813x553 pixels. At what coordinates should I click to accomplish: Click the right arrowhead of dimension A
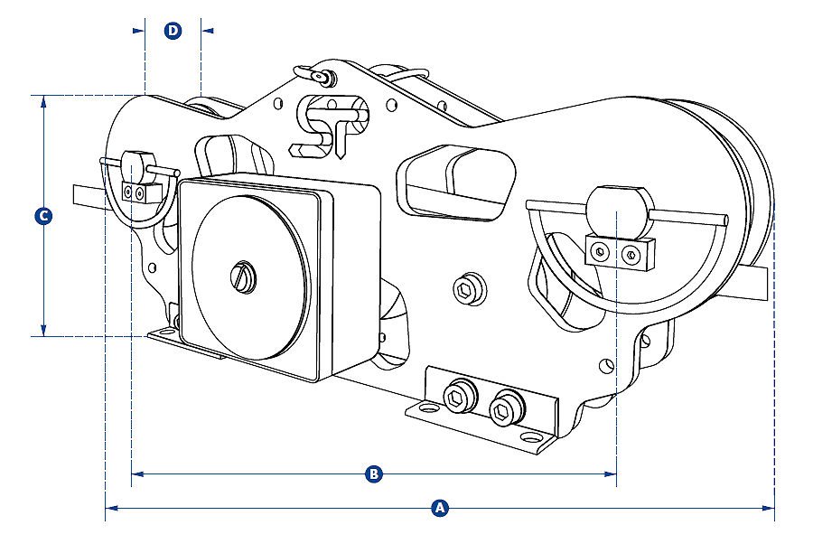click(x=769, y=509)
